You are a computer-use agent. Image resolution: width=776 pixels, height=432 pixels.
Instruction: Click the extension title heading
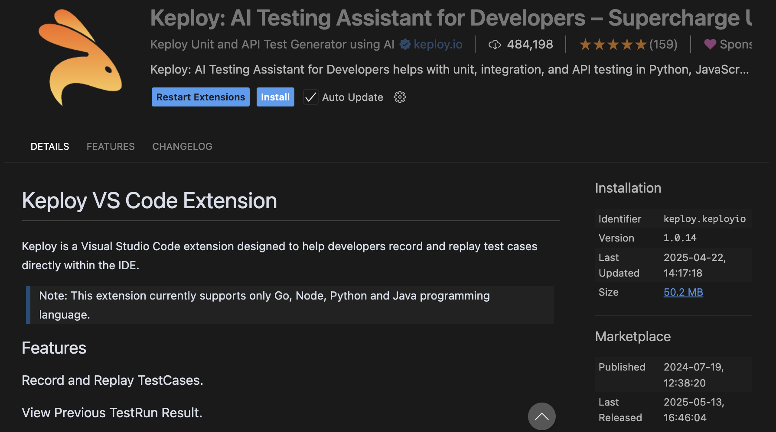click(451, 18)
